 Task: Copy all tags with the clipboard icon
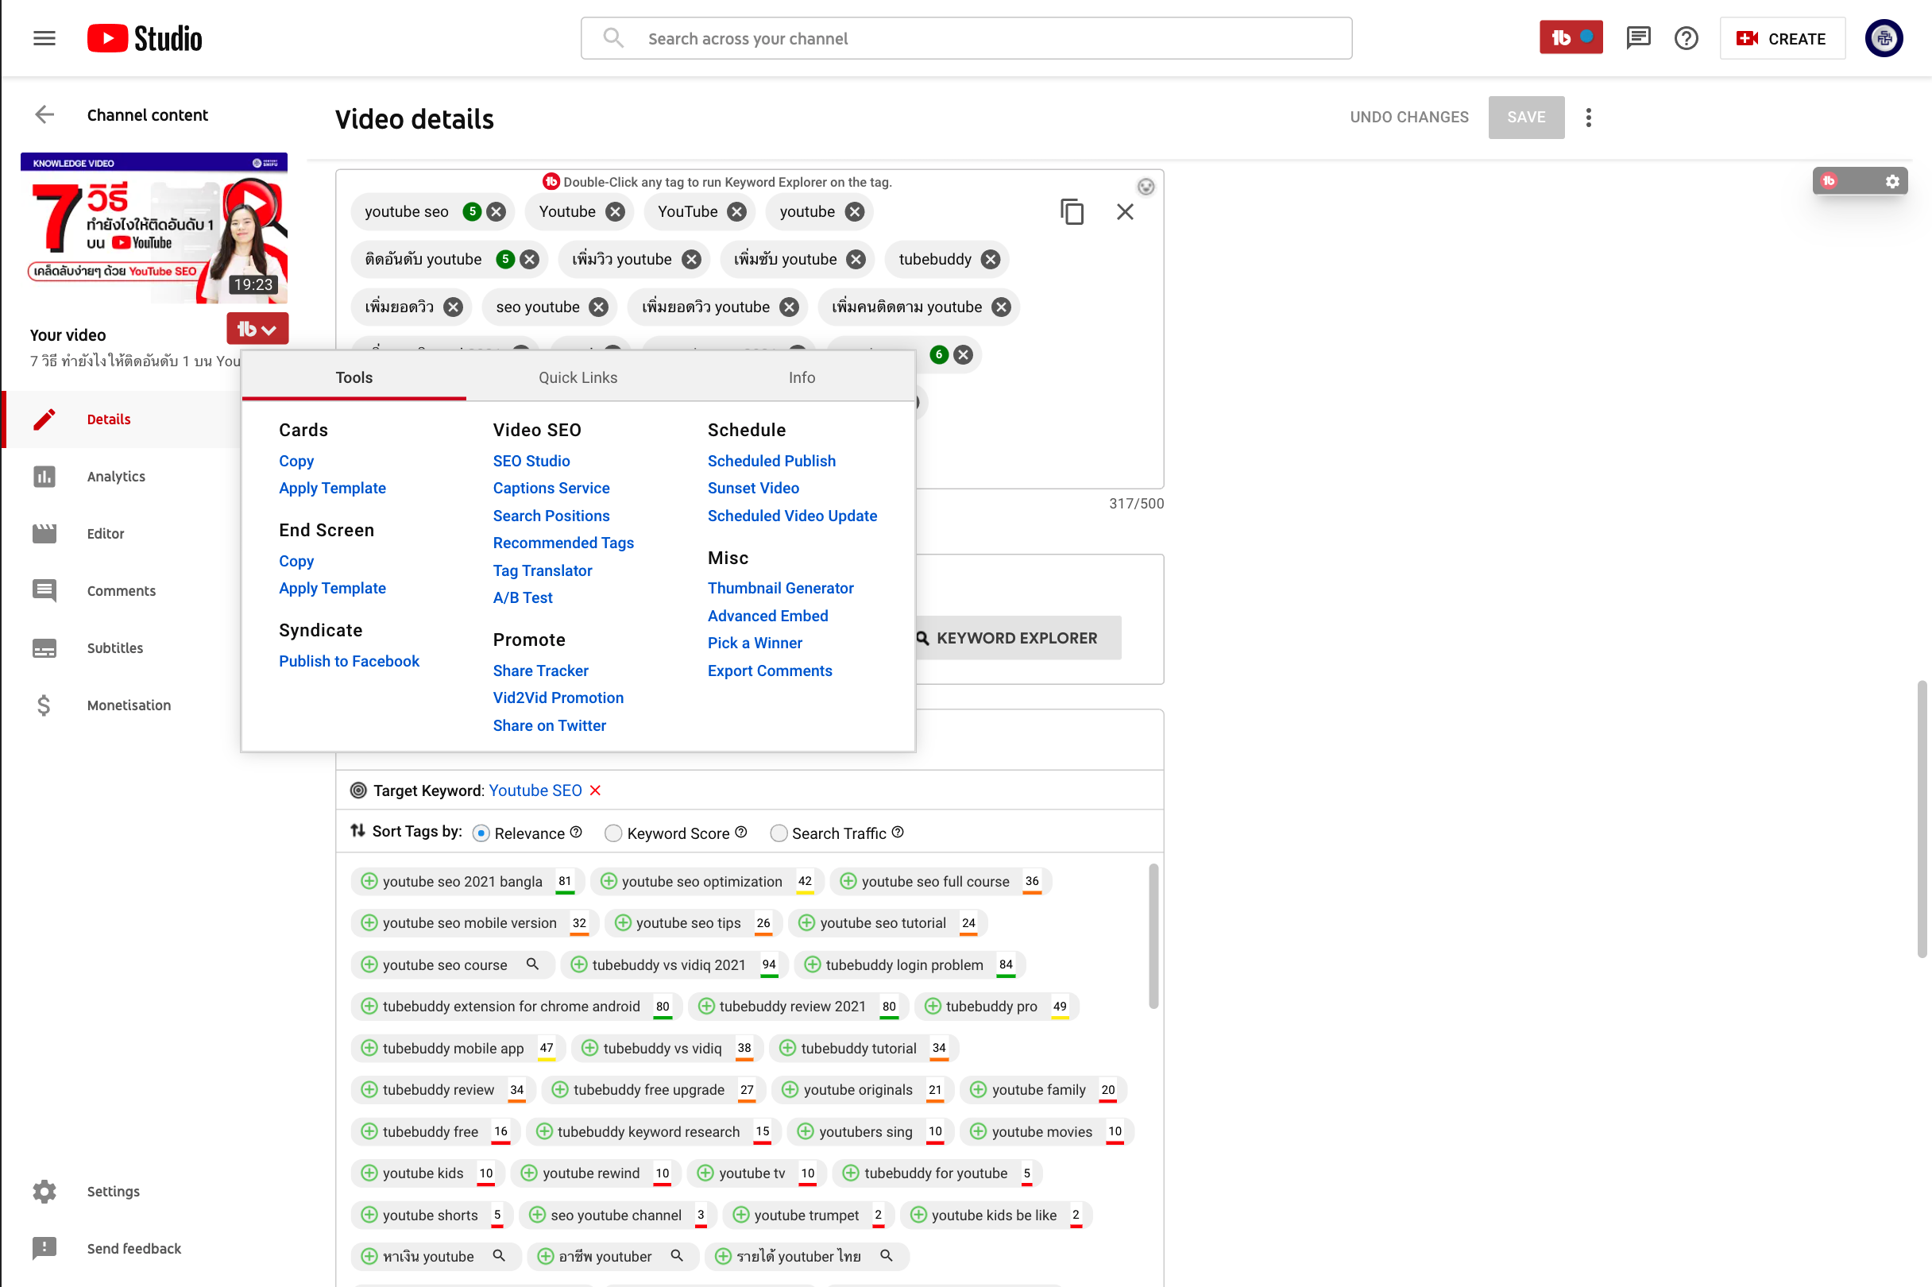pyautogui.click(x=1071, y=212)
